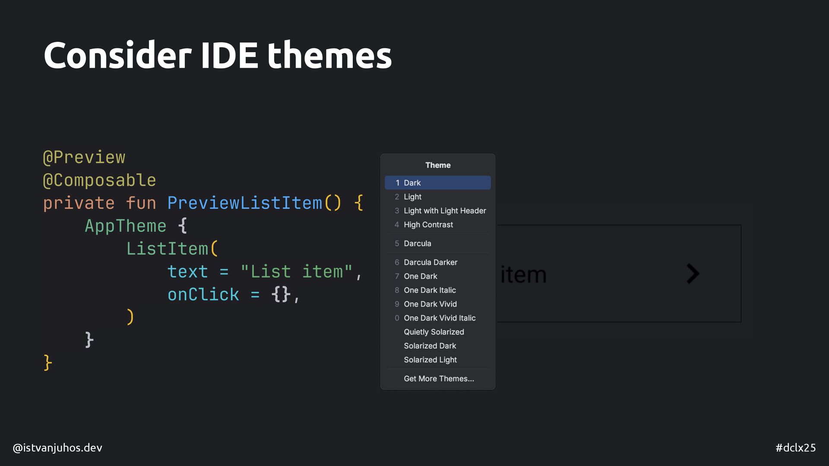This screenshot has width=829, height=466.
Task: Select the Dark theme option
Action: point(437,183)
